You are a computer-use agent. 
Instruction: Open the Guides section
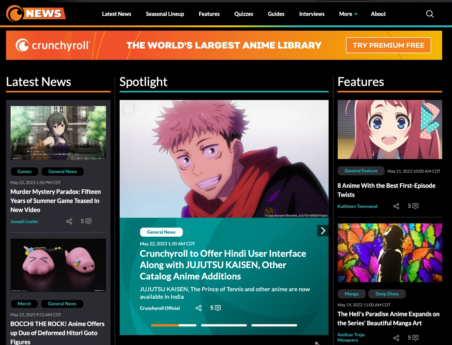click(276, 14)
